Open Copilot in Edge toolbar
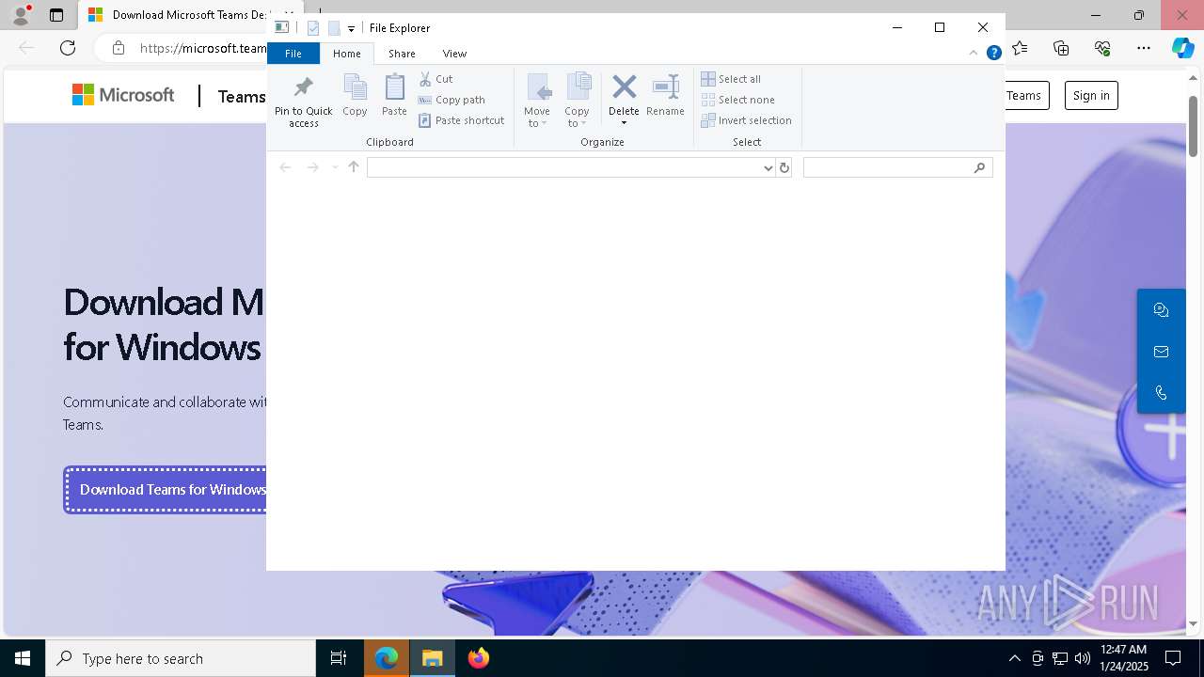Viewport: 1204px width, 677px height. 1182,48
